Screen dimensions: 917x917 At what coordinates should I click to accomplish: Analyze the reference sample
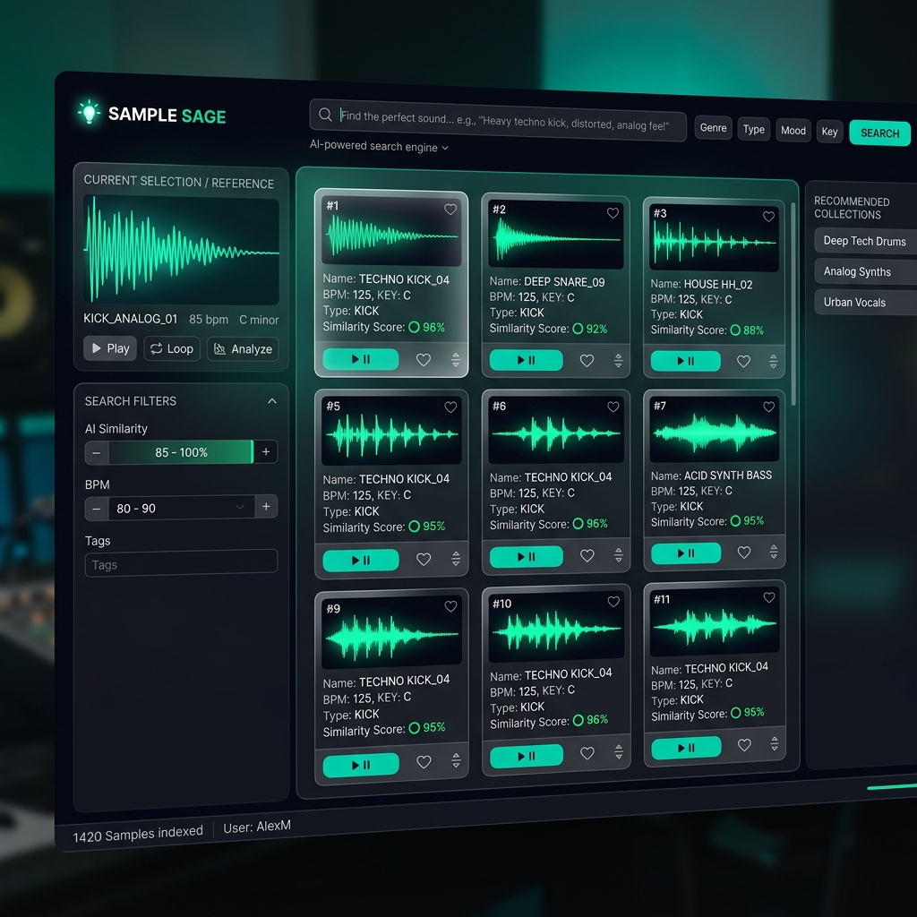click(243, 349)
